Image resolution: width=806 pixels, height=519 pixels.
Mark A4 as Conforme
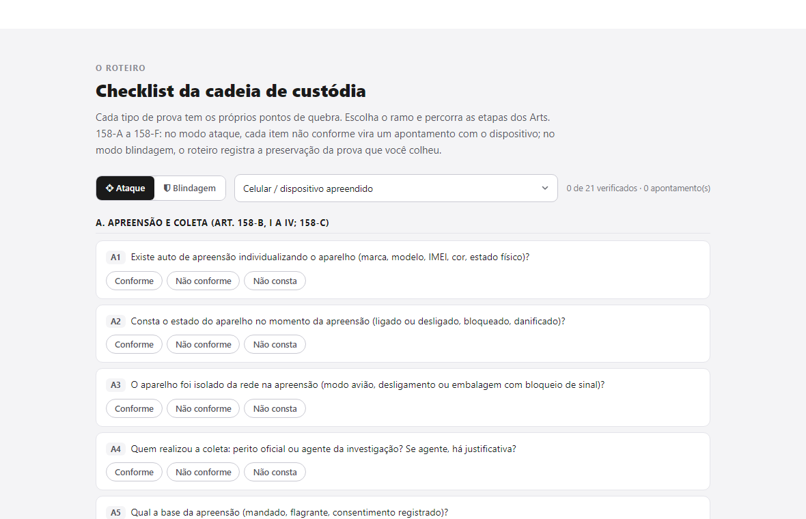[134, 473]
